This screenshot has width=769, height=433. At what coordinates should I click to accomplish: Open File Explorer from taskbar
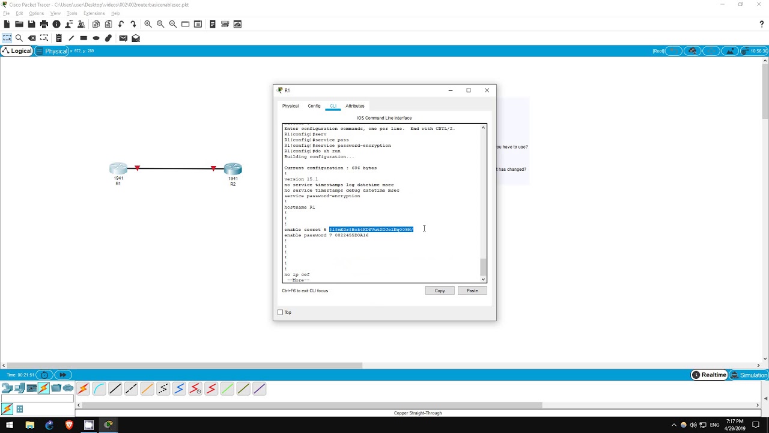(x=29, y=425)
